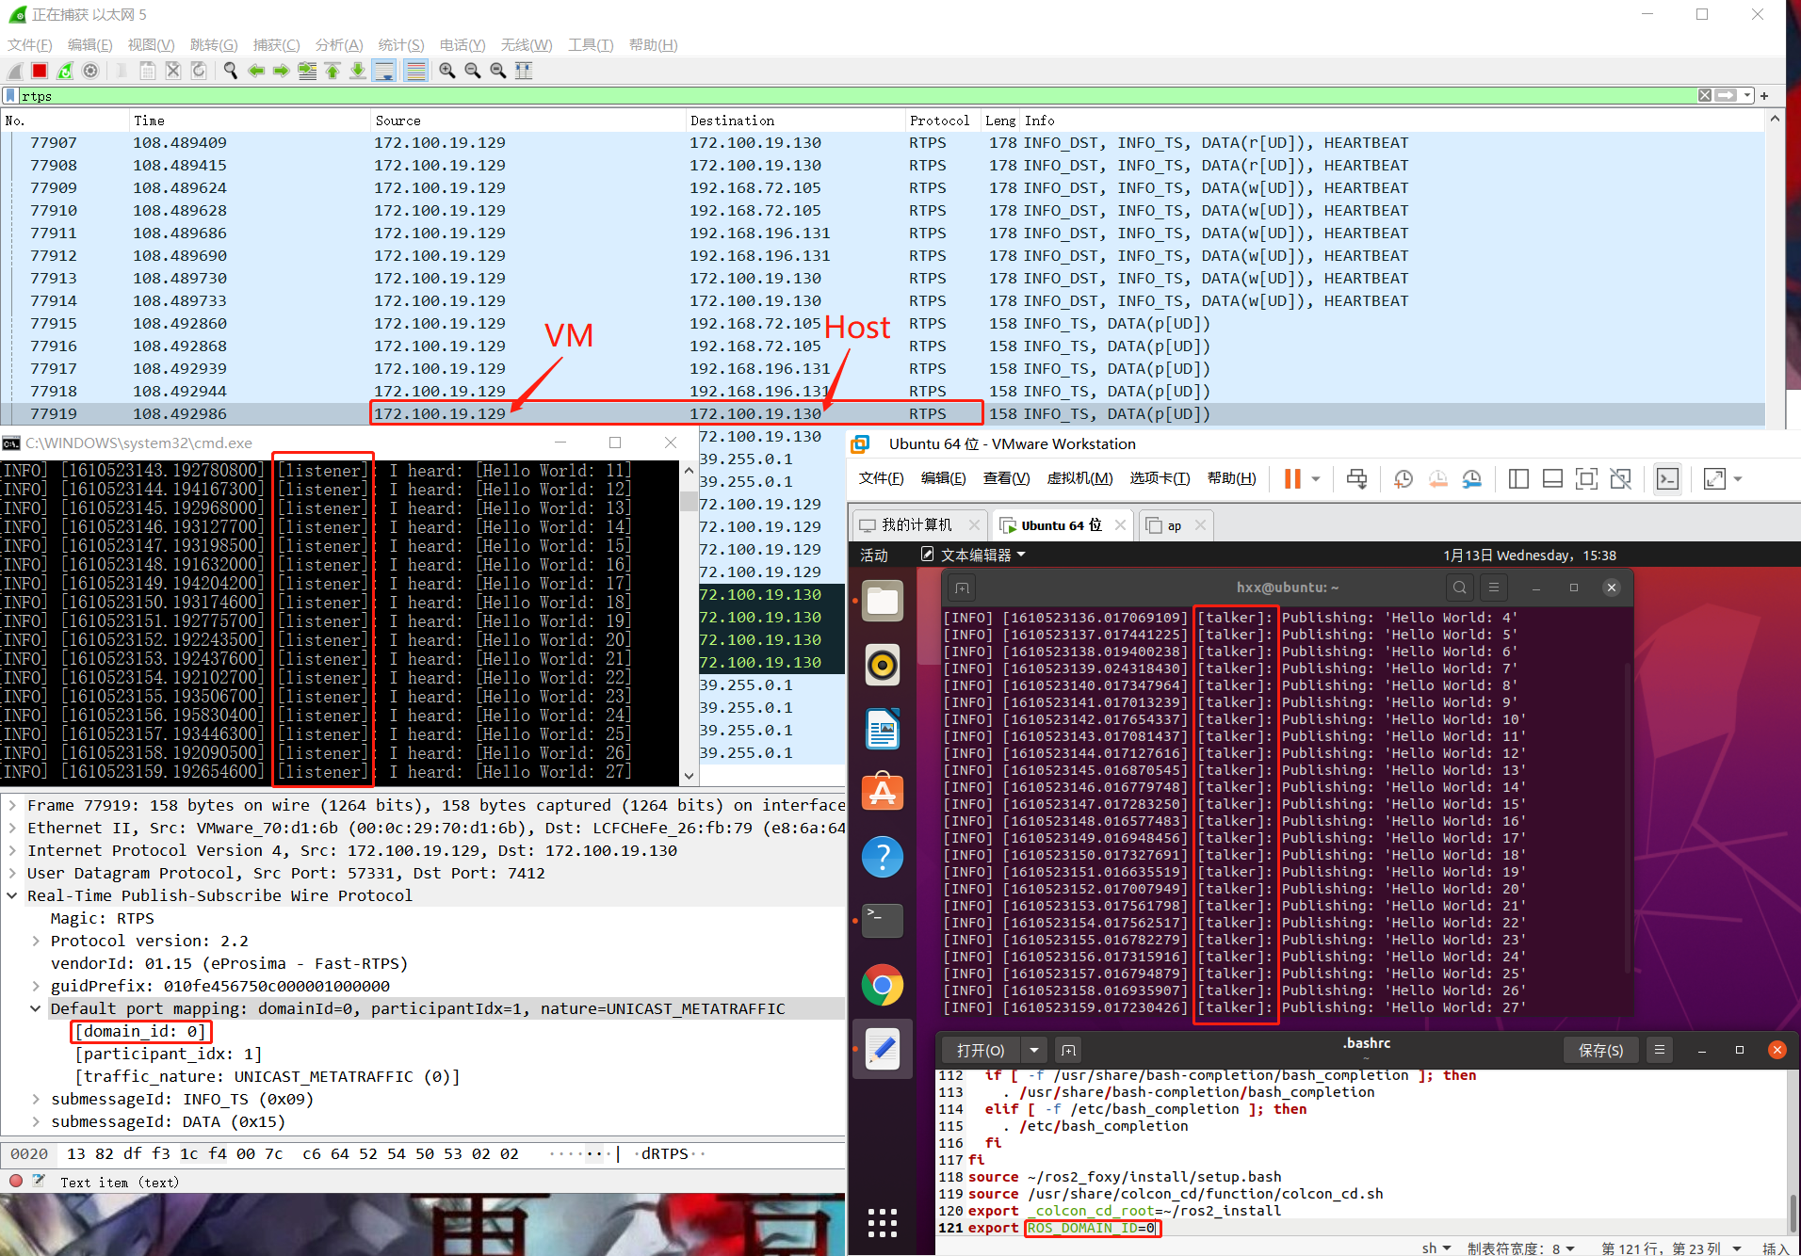This screenshot has height=1256, width=1801.
Task: Restart the current capture
Action: pos(64,70)
